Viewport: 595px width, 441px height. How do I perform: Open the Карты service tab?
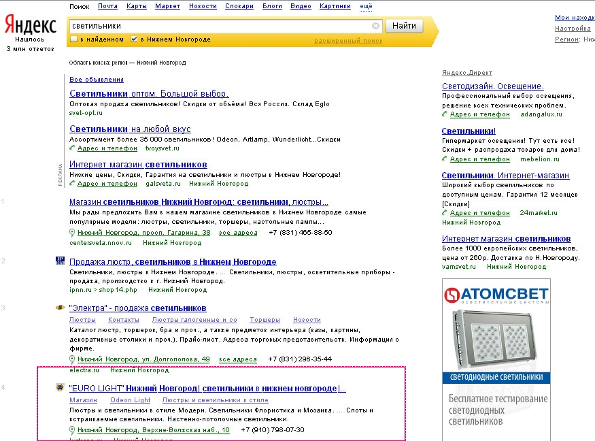137,6
